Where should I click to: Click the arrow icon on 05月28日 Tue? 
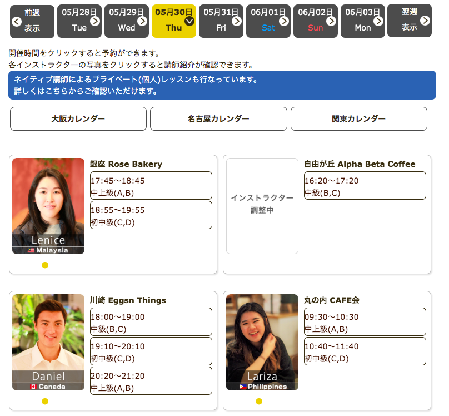pyautogui.click(x=95, y=21)
